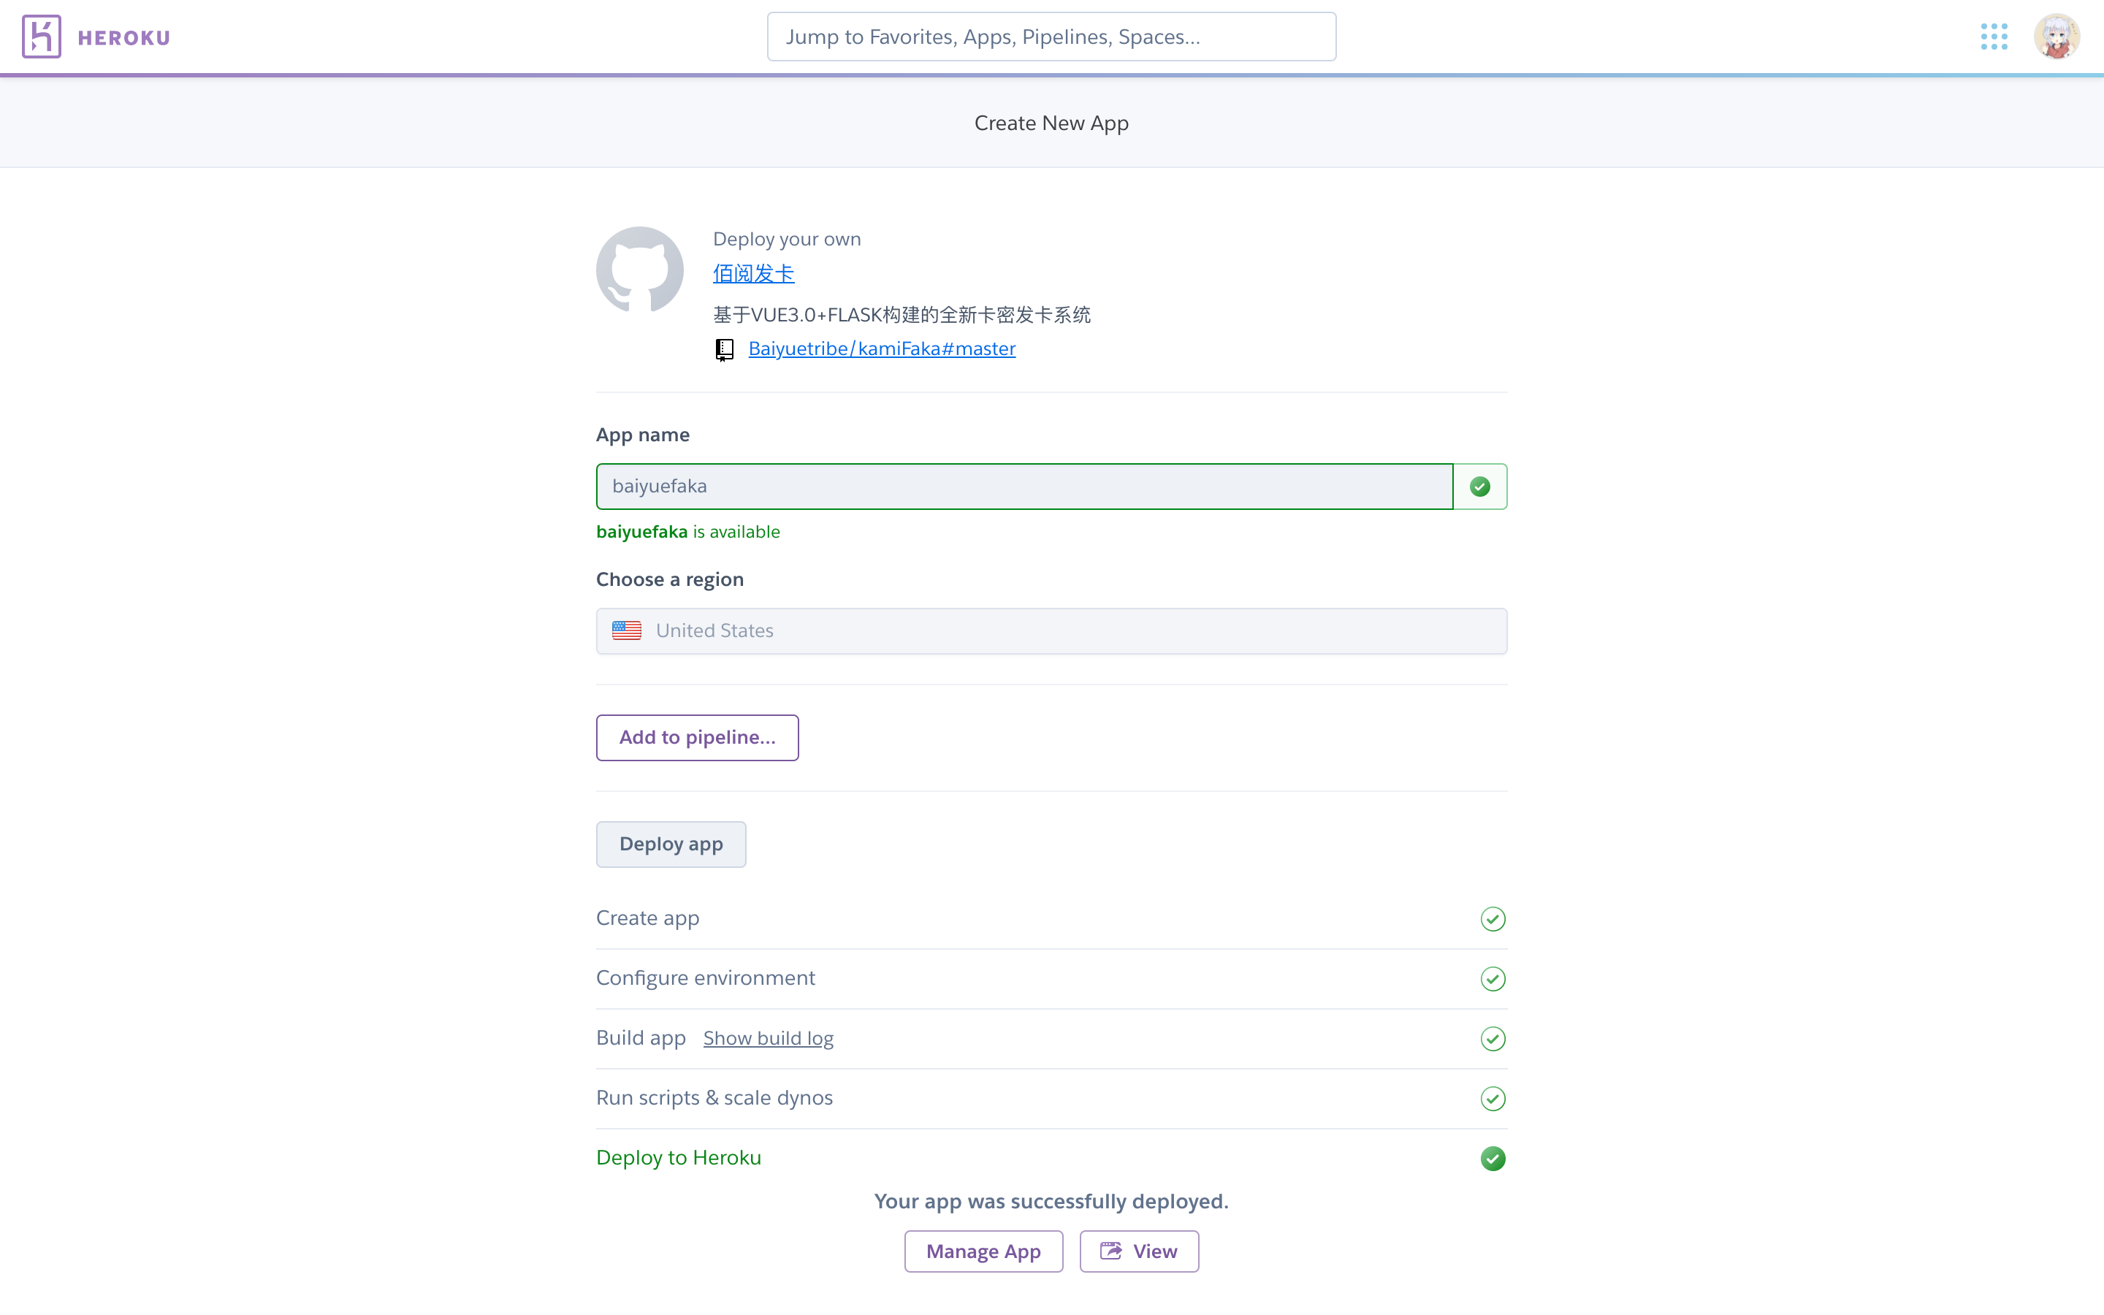The image size is (2104, 1315).
Task: Open the United States region dropdown
Action: pos(1051,631)
